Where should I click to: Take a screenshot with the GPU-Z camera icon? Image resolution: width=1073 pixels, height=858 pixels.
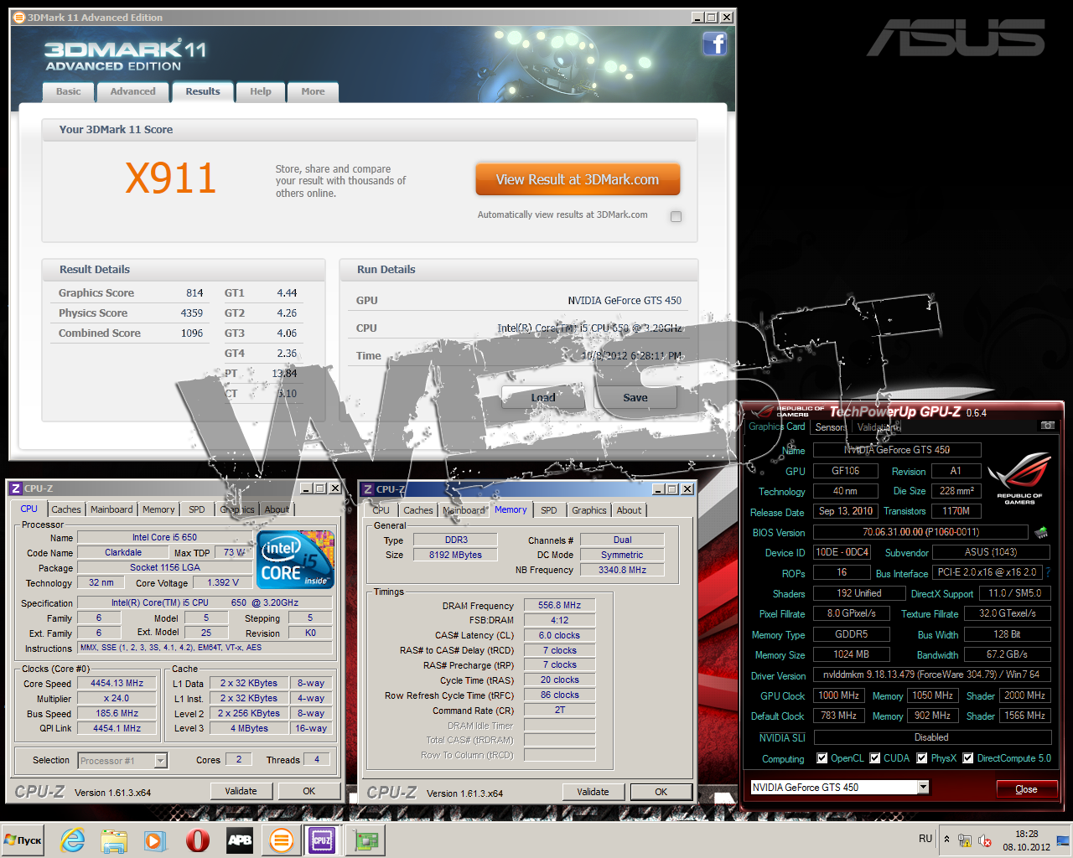(1047, 426)
